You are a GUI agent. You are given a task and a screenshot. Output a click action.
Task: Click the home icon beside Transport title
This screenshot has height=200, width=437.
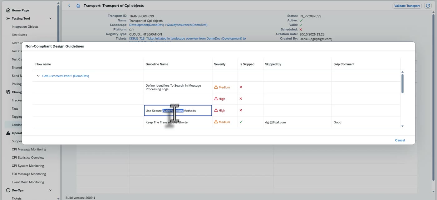pyautogui.click(x=78, y=6)
